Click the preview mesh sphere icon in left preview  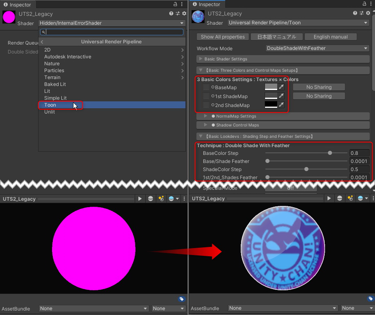151,199
